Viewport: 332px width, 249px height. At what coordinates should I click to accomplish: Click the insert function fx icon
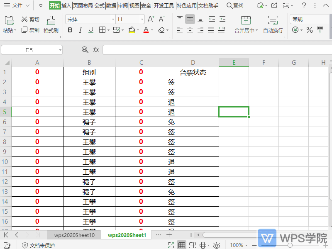(96, 49)
